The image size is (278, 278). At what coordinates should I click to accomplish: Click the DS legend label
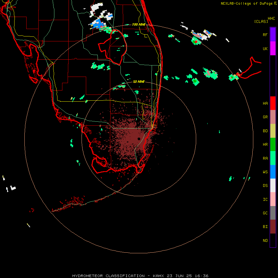[x=265, y=185]
